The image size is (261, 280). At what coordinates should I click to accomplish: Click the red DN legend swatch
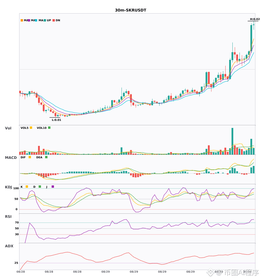pyautogui.click(x=54, y=20)
